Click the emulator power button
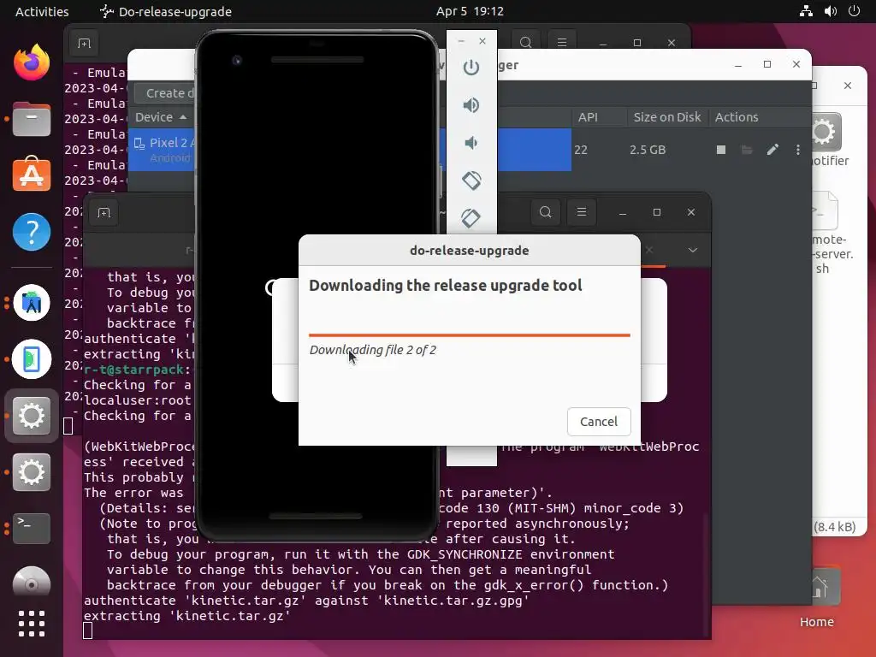Screen dimensions: 876x657 [471, 68]
